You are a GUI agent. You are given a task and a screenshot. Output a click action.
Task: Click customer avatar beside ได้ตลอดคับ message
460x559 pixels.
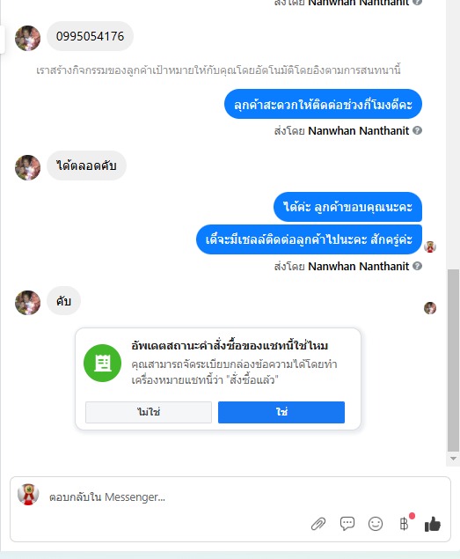coord(28,167)
